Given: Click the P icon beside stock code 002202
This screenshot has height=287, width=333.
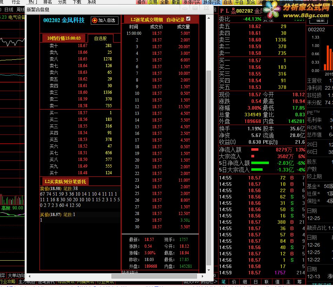Looking at the screenshot, I should (x=222, y=11).
